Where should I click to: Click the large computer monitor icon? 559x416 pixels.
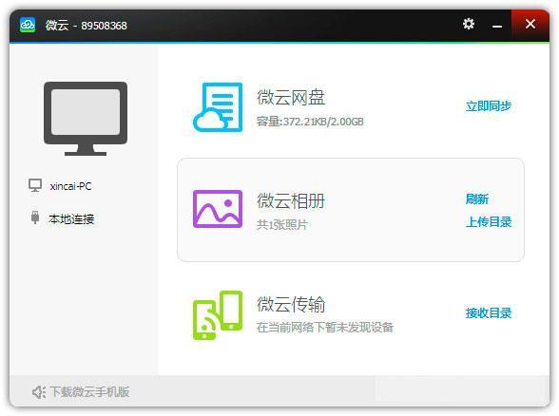tap(86, 119)
